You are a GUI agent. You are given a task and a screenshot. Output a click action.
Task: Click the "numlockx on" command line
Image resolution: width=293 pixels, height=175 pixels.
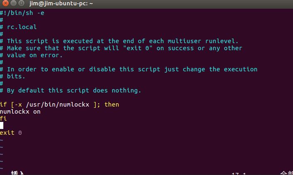click(x=20, y=112)
